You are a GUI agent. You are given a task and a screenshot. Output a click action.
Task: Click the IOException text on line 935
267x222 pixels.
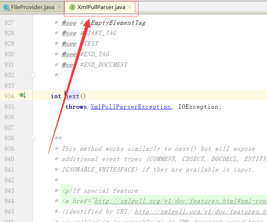pyautogui.click(x=198, y=107)
